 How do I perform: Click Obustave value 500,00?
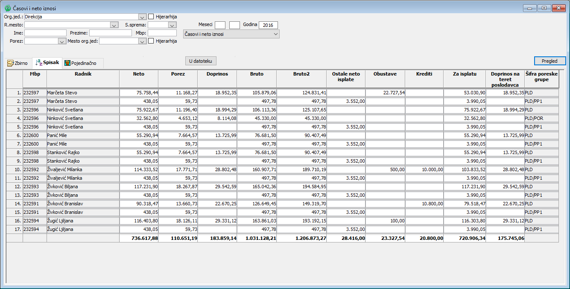pos(385,169)
